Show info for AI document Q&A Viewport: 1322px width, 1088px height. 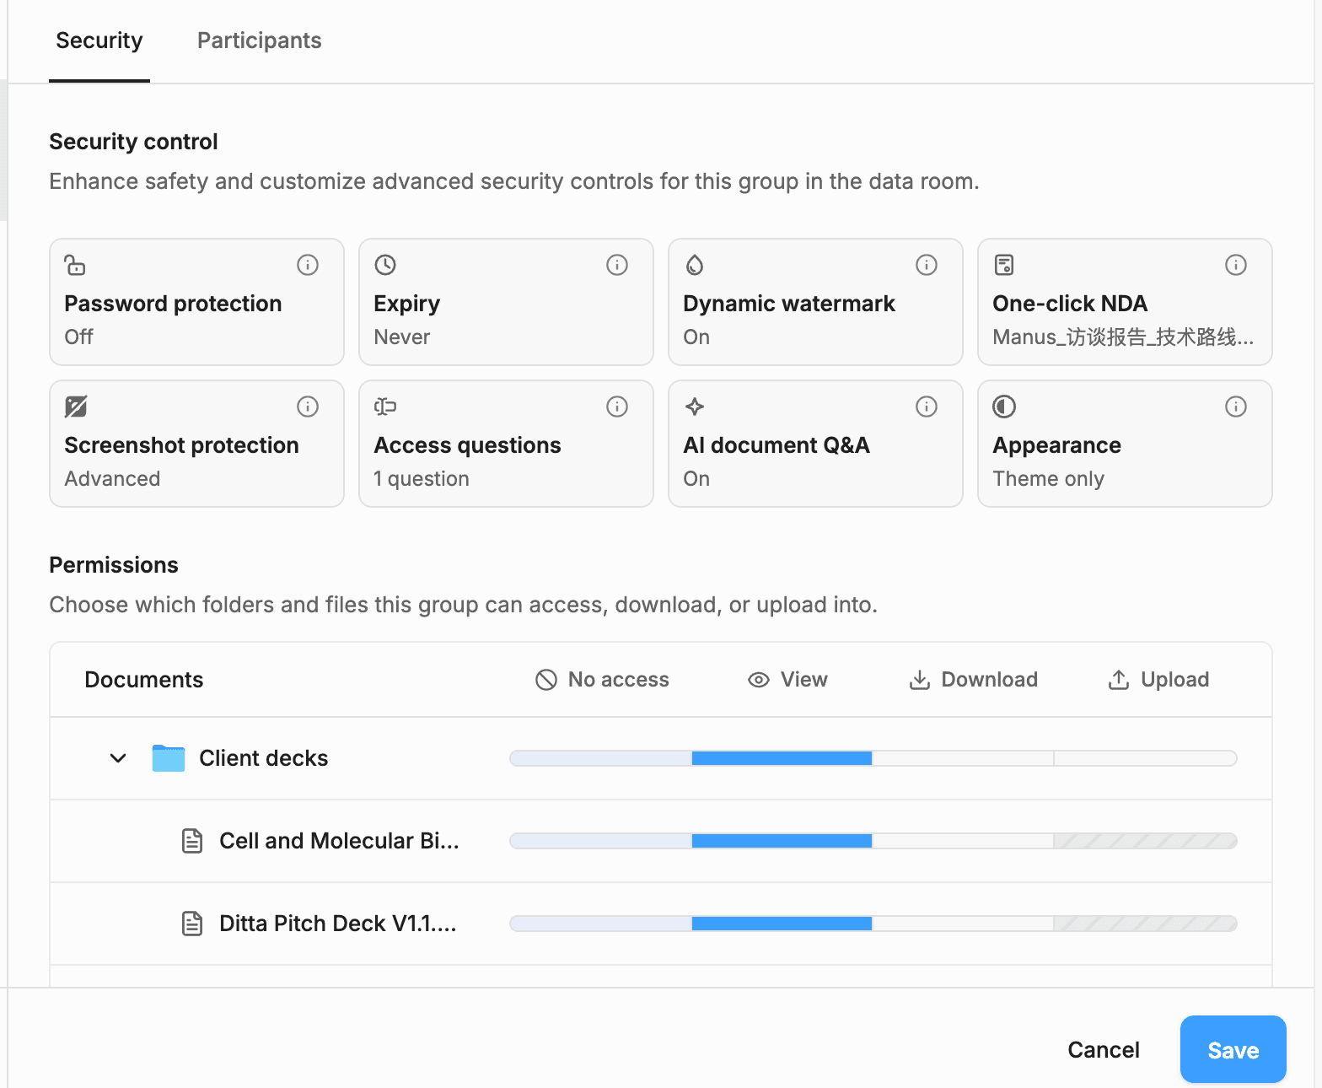pyautogui.click(x=927, y=407)
